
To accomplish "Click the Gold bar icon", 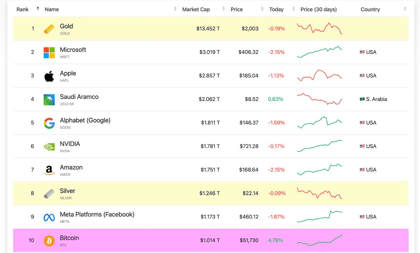I will pos(49,29).
